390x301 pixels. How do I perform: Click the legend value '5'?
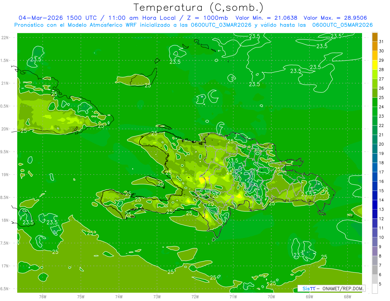380,284
